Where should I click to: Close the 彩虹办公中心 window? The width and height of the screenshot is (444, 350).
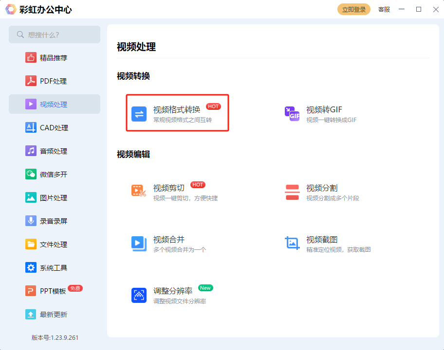(x=436, y=9)
